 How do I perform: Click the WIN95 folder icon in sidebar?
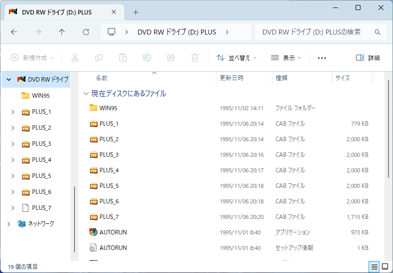25,96
